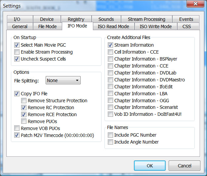Screen dimensions: 207x176
Task: Uncheck Stream Information file creation
Action: (x=110, y=45)
